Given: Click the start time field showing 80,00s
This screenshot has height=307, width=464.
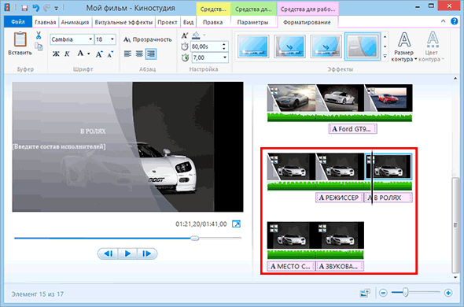Looking at the screenshot, I should pyautogui.click(x=206, y=46).
